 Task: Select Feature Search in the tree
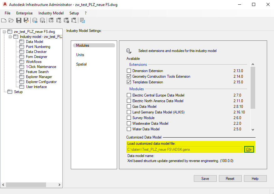pyautogui.click(x=37, y=72)
